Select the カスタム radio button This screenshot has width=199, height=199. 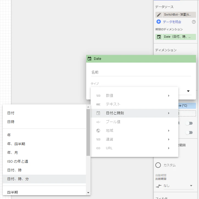click(158, 165)
